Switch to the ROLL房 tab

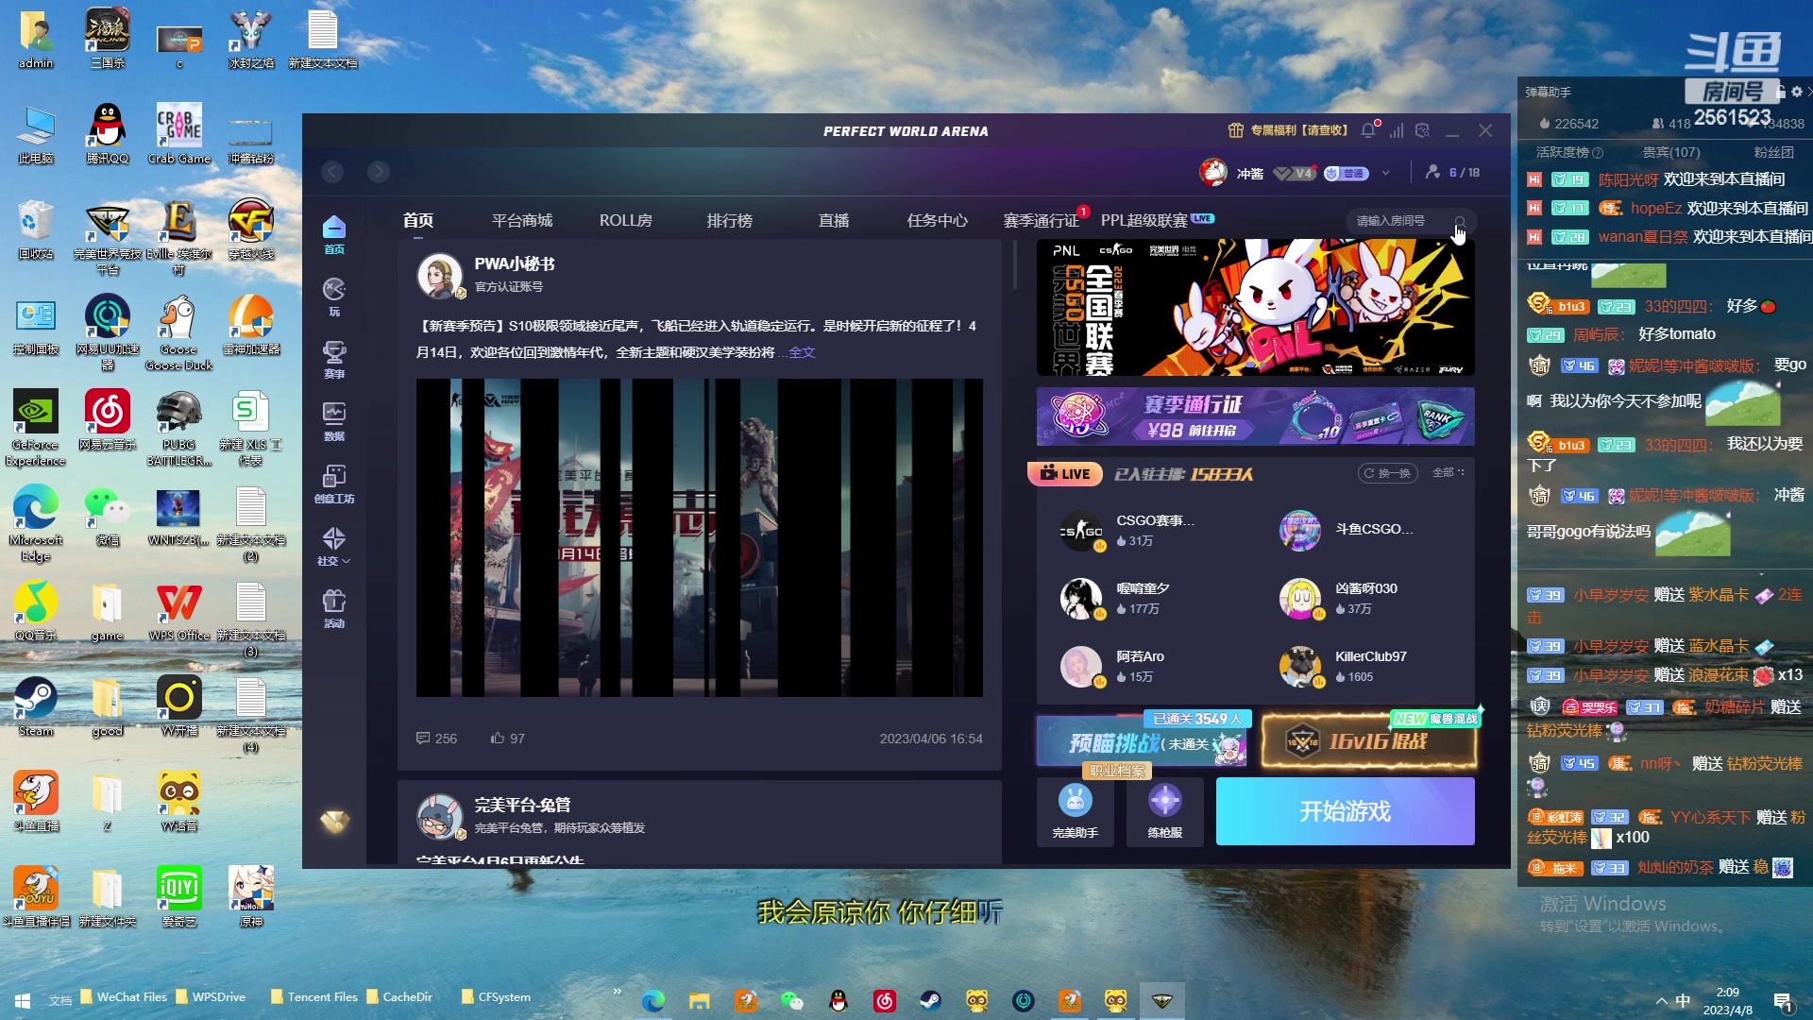click(x=625, y=220)
